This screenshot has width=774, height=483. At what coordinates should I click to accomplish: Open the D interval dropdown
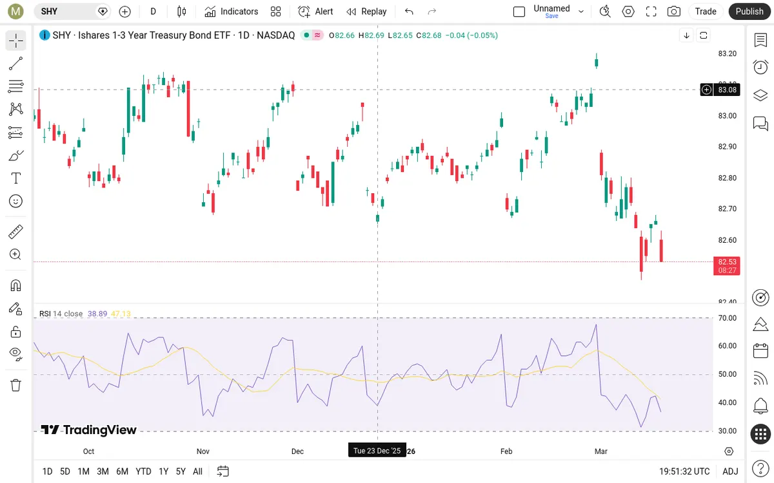pyautogui.click(x=154, y=11)
